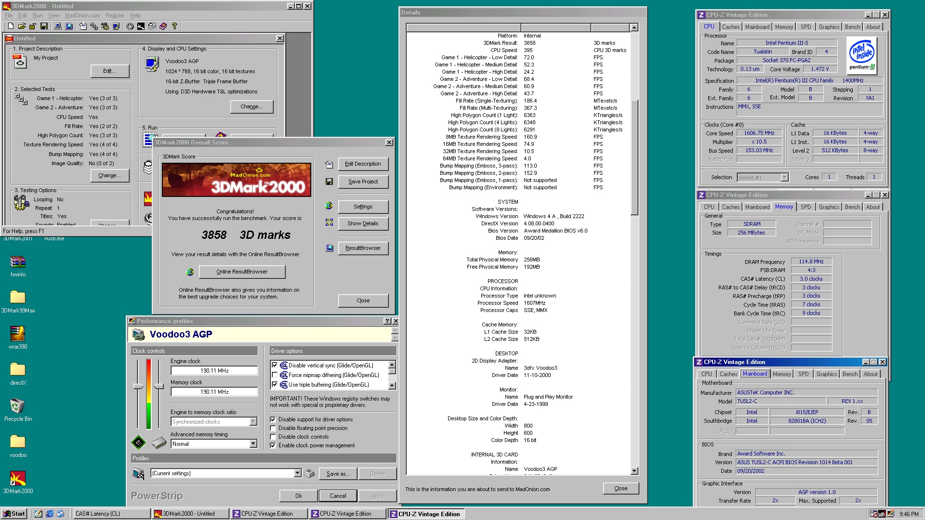Switch to SPD tab in middle CPU-Z Memory window
The image size is (925, 520).
pos(806,207)
